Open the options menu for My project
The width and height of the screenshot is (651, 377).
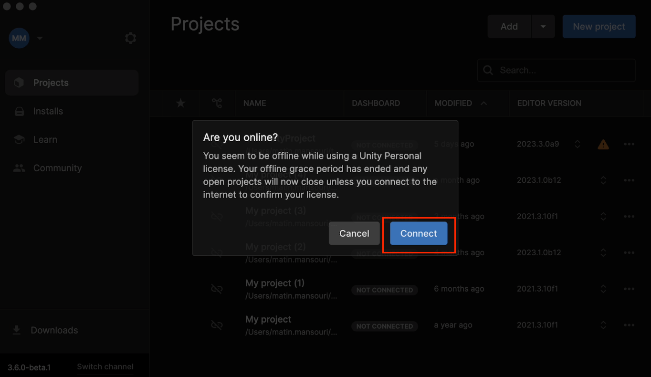pyautogui.click(x=629, y=325)
